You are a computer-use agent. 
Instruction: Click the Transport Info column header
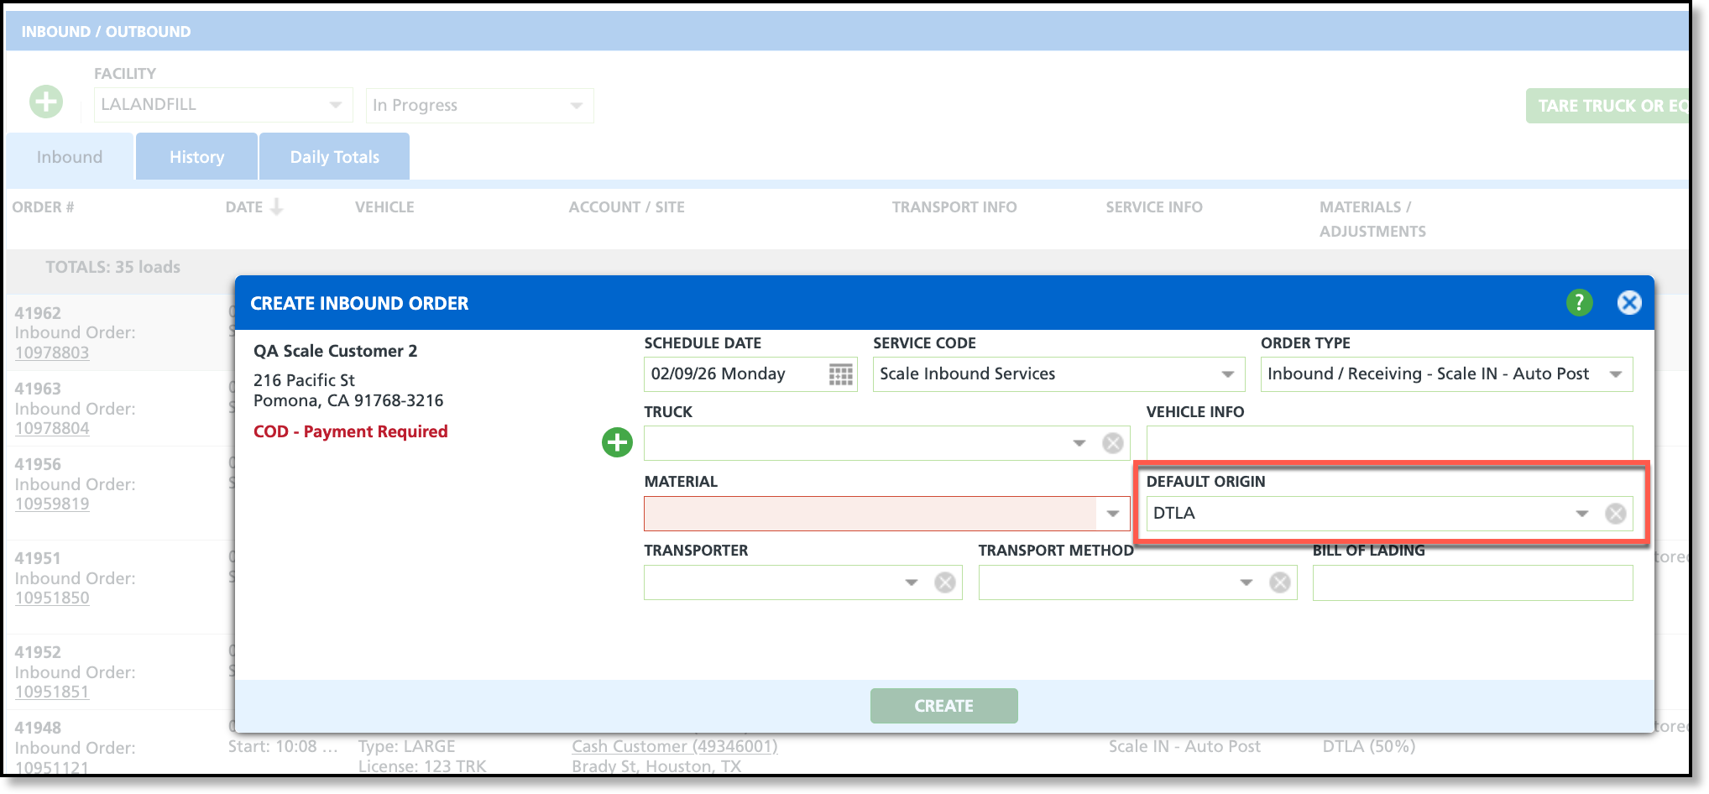954,207
